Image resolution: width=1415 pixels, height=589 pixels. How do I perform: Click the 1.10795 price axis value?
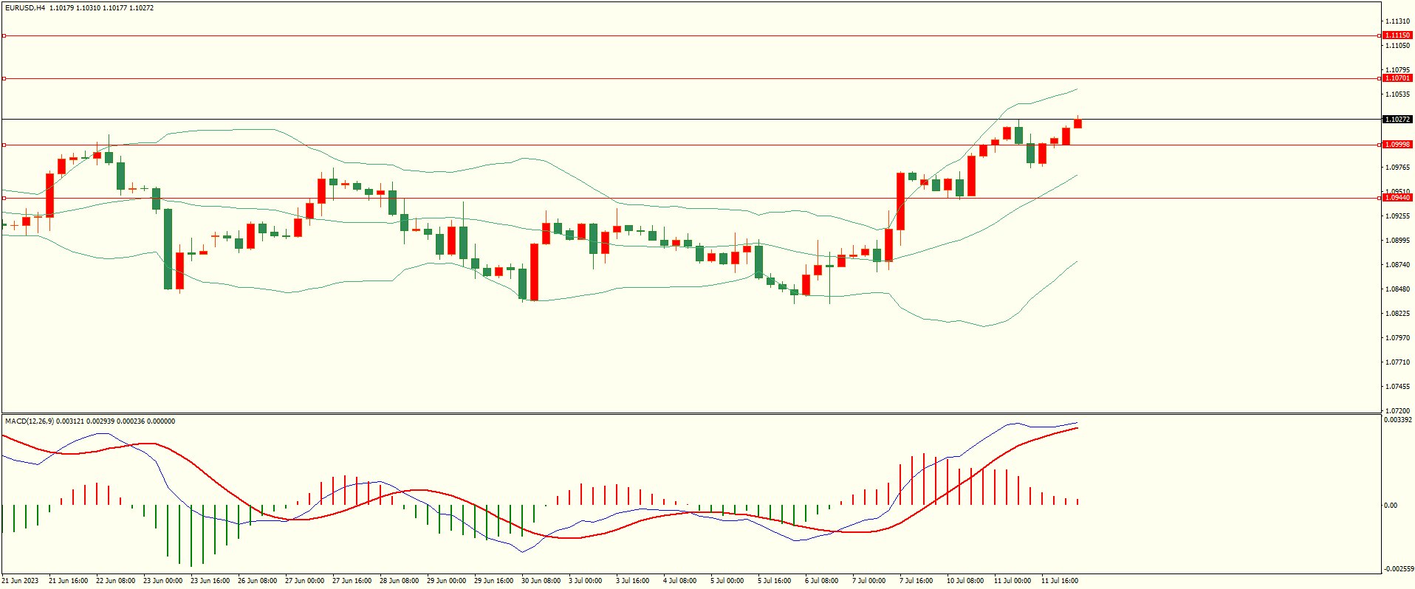coord(1397,70)
